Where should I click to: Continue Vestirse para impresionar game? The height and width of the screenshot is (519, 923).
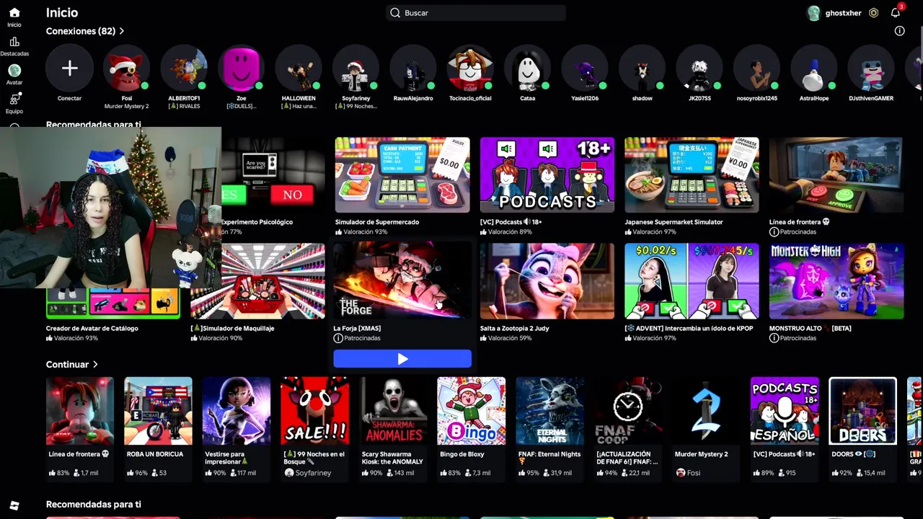[x=237, y=411]
